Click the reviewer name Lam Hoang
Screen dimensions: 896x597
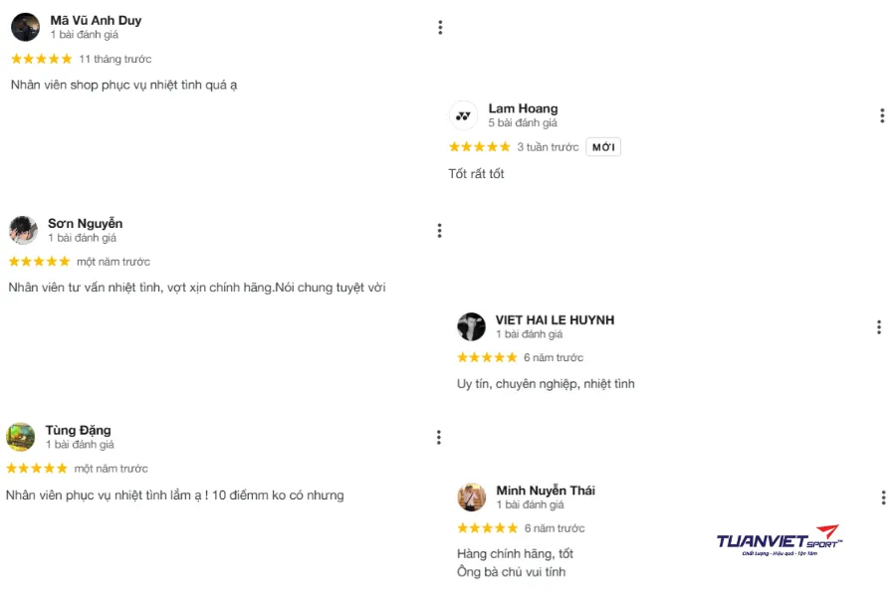coord(523,108)
